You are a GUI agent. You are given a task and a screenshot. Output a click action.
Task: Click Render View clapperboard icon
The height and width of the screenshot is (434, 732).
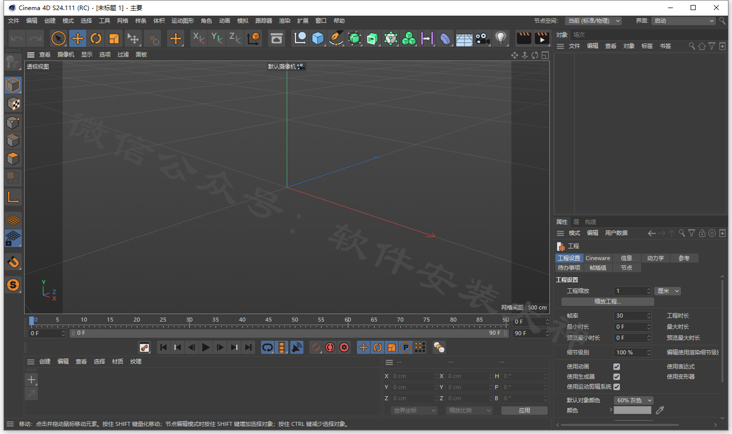(x=524, y=38)
